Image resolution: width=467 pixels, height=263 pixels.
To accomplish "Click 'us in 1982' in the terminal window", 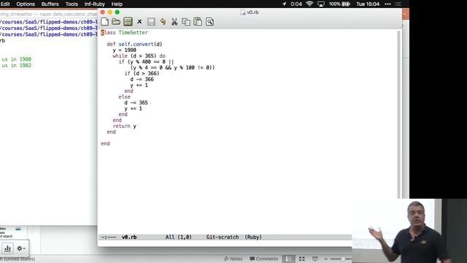I will coord(16,65).
